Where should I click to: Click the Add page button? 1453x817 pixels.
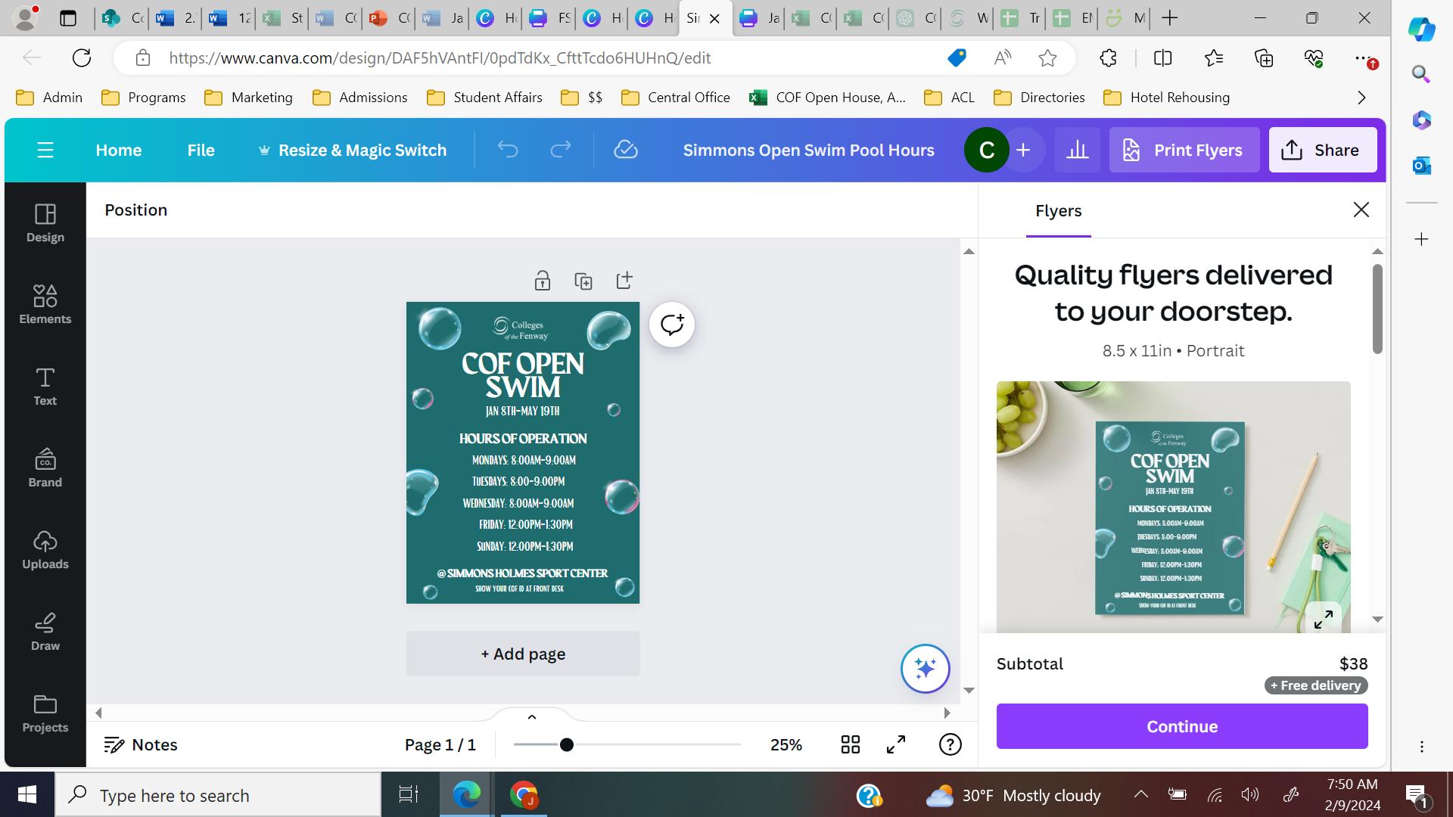[523, 654]
